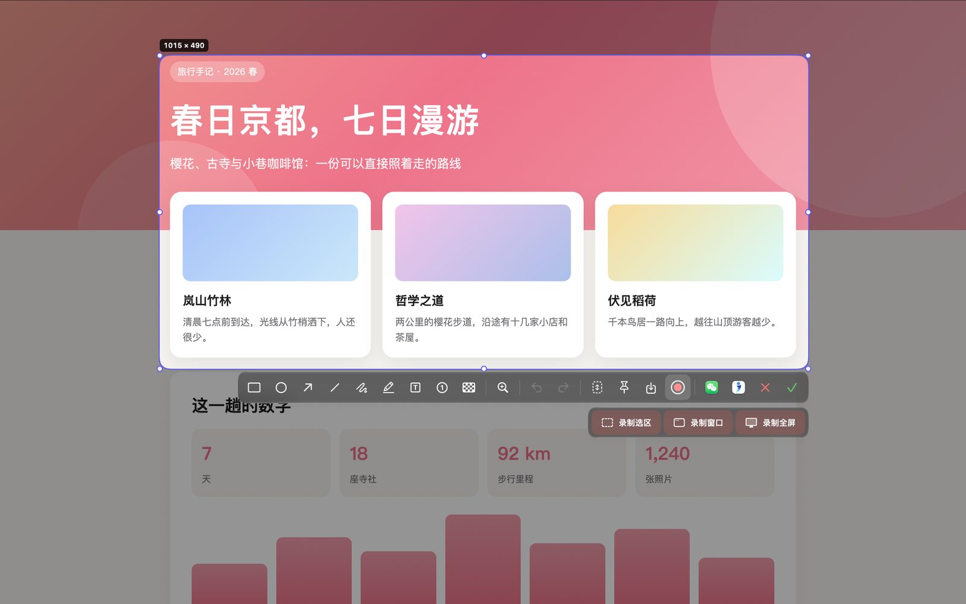Start a scrolling long screenshot
This screenshot has width=966, height=604.
597,388
